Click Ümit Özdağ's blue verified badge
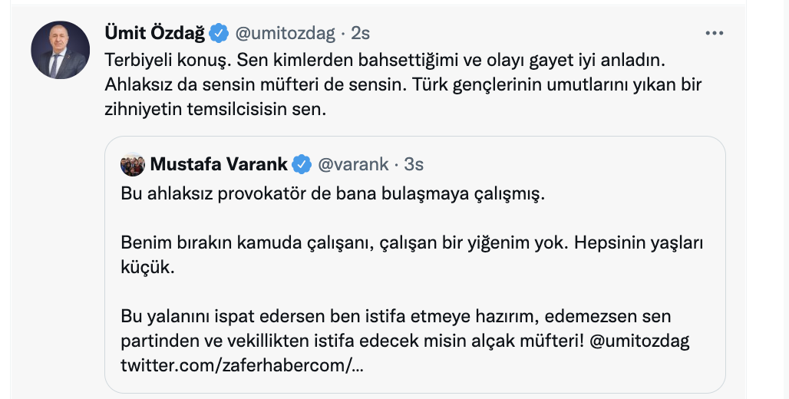The image size is (789, 399). point(219,33)
